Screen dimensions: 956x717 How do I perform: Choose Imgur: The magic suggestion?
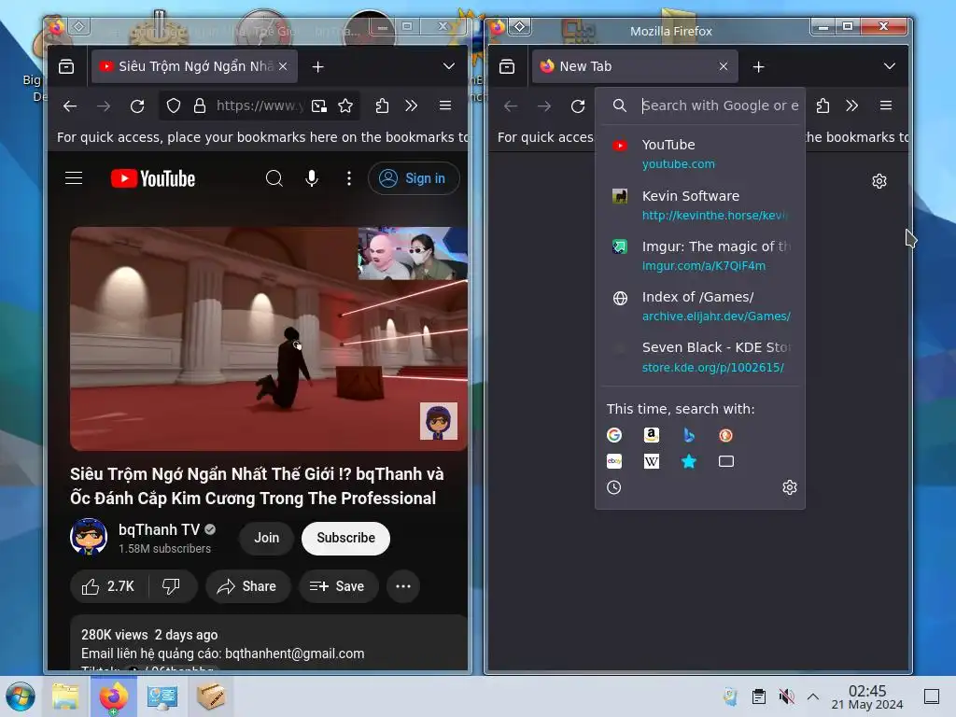pyautogui.click(x=700, y=256)
